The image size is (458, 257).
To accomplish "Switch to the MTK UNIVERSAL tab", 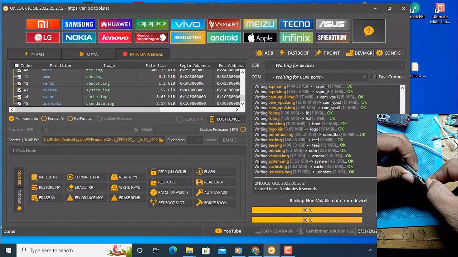I will (x=143, y=54).
